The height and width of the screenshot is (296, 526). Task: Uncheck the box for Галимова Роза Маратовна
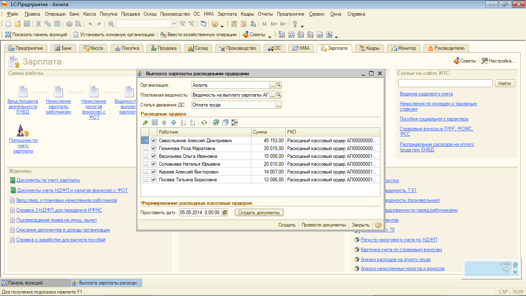[154, 148]
